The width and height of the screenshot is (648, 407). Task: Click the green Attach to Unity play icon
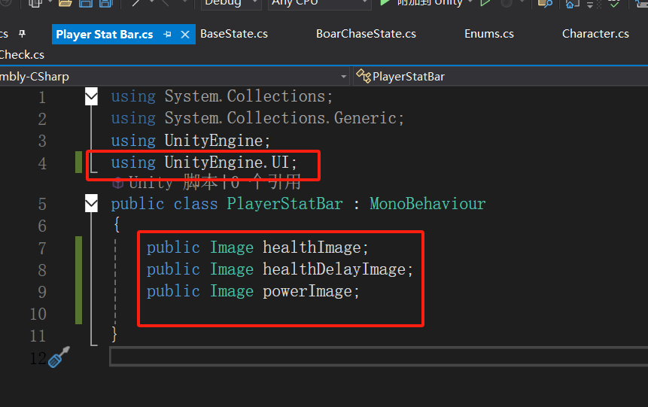pos(385,3)
